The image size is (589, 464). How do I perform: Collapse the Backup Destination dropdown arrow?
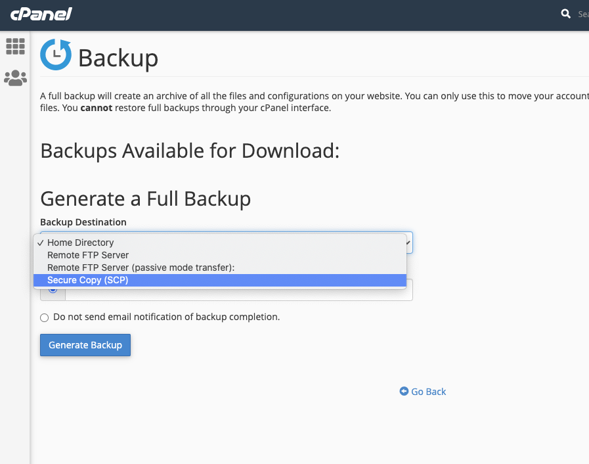point(408,243)
